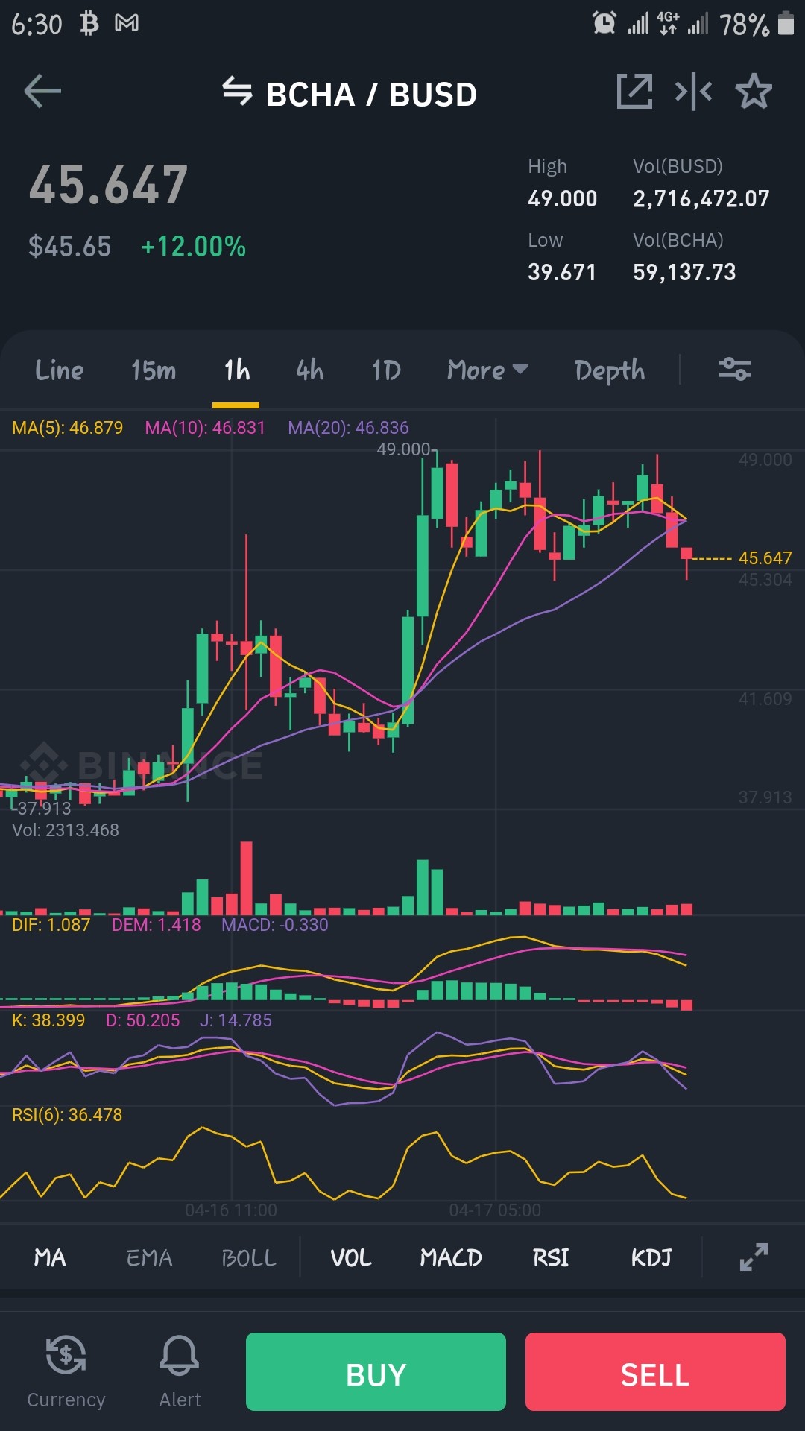Screen dimensions: 805x1431
Task: Toggle the BOLL indicator
Action: tap(249, 1258)
